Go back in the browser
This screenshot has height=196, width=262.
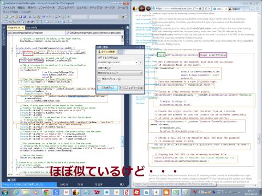(142, 8)
